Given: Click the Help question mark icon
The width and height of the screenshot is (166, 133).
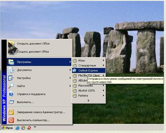Looking at the screenshot, I should click(x=11, y=94).
